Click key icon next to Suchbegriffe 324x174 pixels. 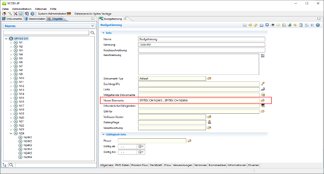(x=262, y=84)
